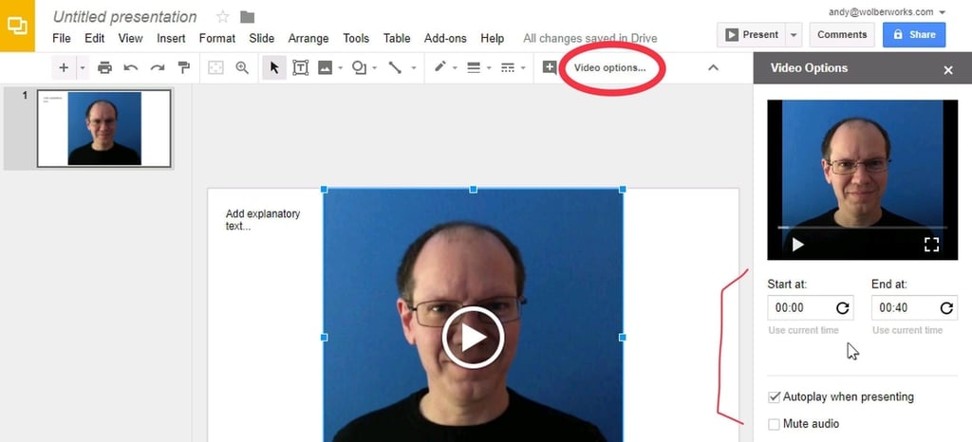Click Use current time under Start at

(x=803, y=330)
